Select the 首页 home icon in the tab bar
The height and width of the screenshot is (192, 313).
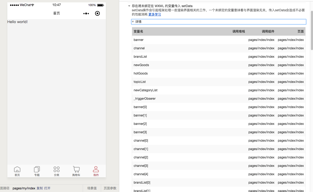[17, 169]
